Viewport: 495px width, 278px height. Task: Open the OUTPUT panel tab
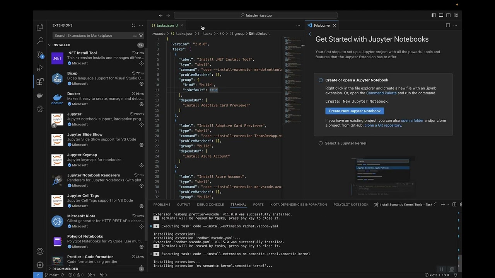click(184, 205)
